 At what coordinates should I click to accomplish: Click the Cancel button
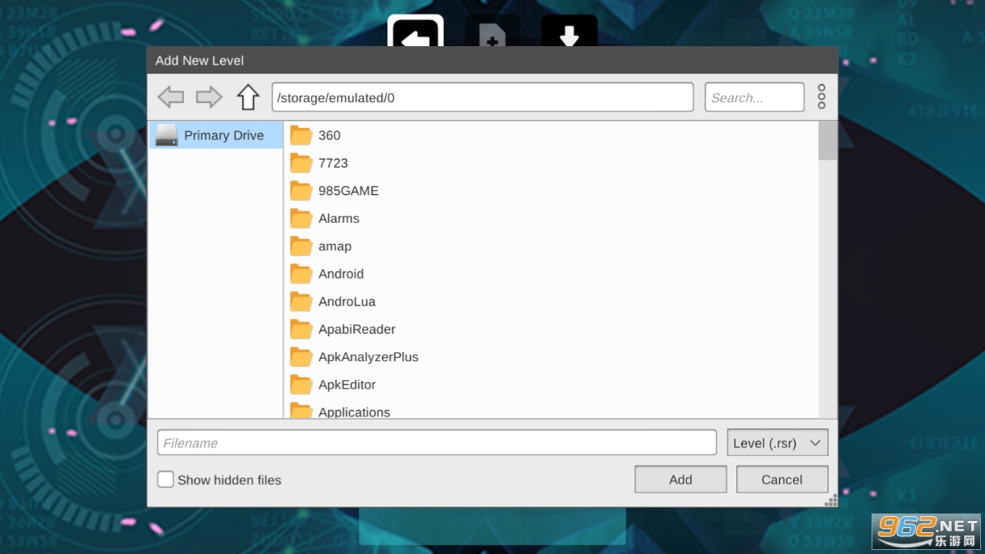[782, 479]
